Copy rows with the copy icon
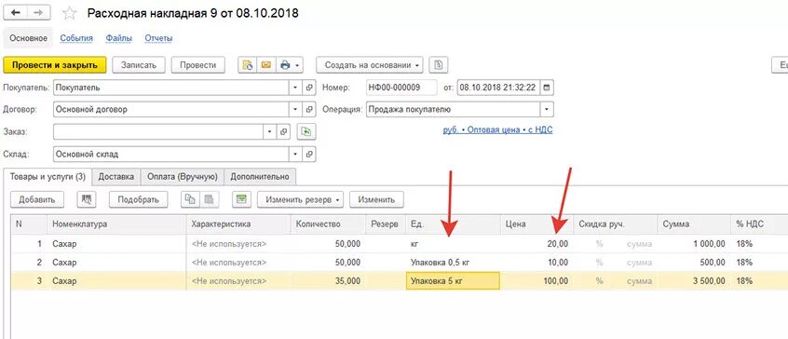The image size is (788, 339). tap(190, 199)
